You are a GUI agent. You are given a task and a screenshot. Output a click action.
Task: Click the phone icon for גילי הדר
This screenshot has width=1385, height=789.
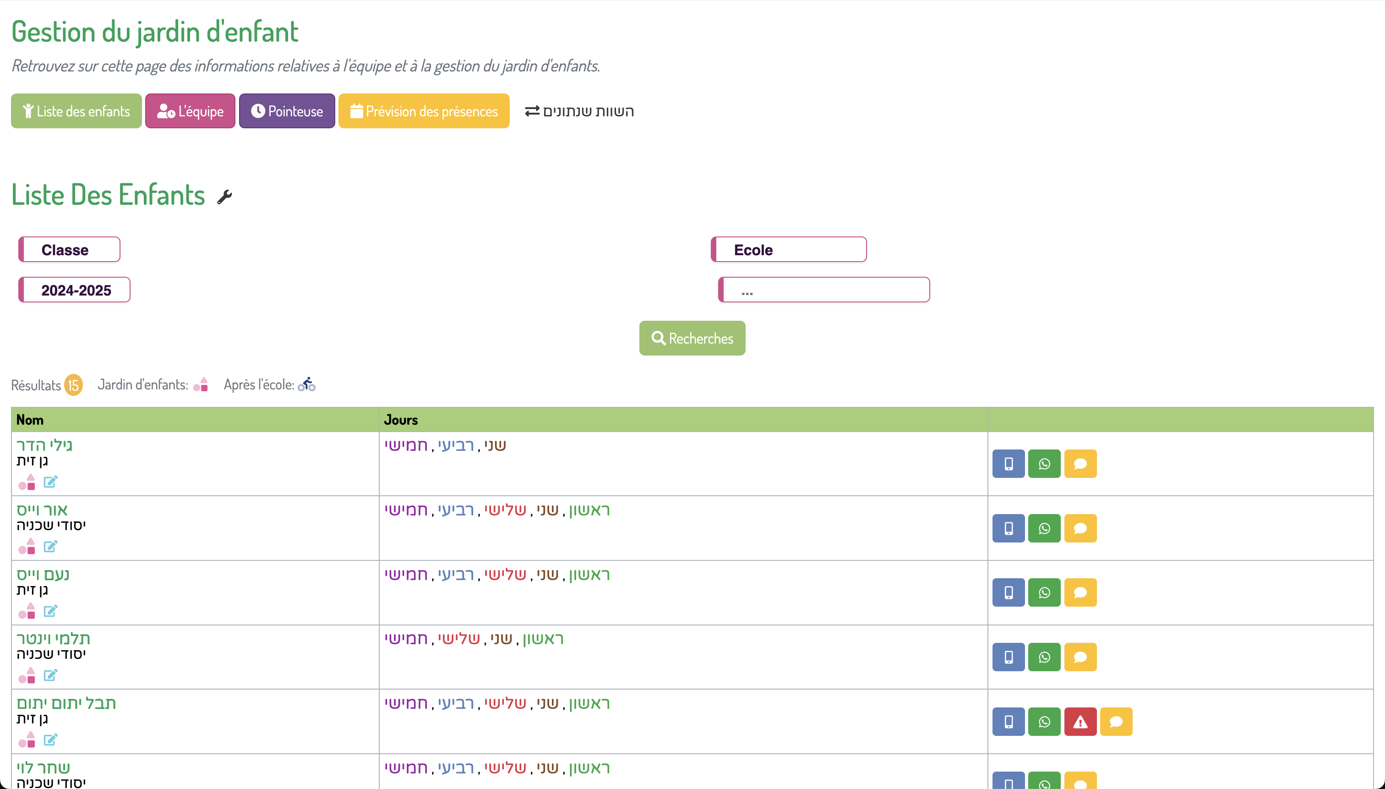[x=1008, y=464]
